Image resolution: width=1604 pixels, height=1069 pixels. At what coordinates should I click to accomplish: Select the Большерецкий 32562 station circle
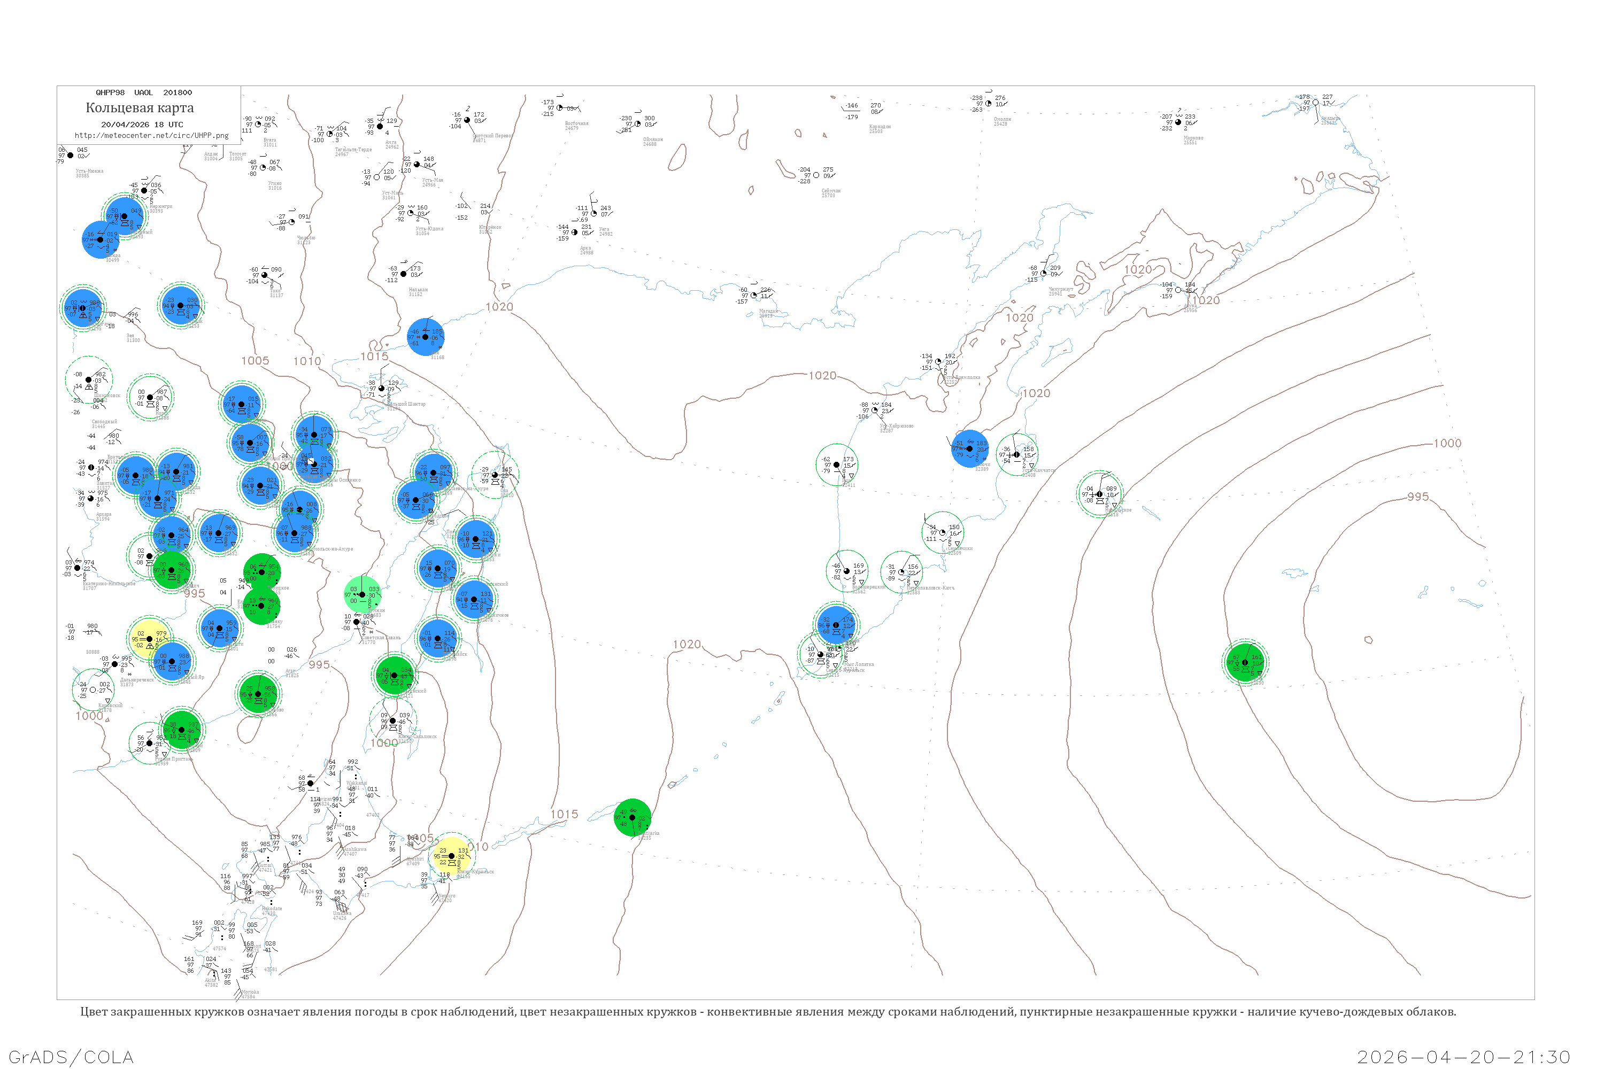847,571
